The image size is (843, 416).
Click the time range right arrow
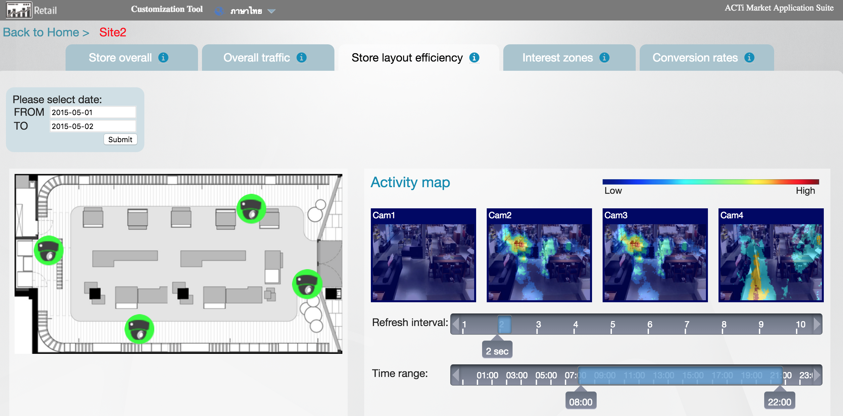pyautogui.click(x=817, y=375)
